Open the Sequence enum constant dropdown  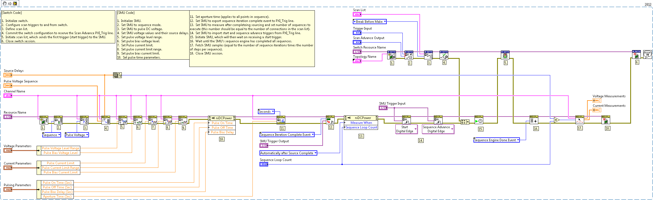(x=59, y=135)
